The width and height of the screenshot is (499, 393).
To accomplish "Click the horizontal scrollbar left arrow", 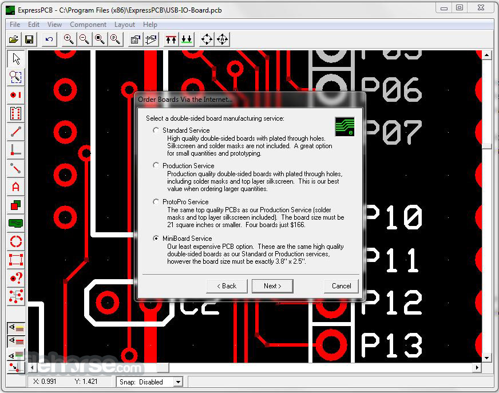I will point(32,367).
